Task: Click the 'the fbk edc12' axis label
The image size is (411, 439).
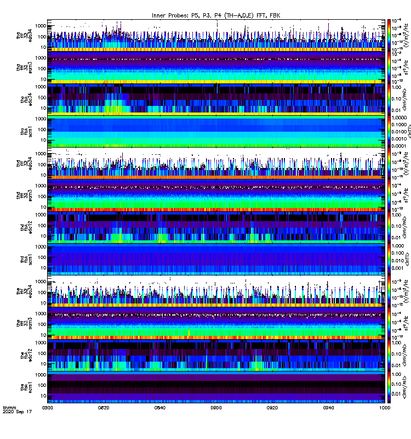Action: 26,356
